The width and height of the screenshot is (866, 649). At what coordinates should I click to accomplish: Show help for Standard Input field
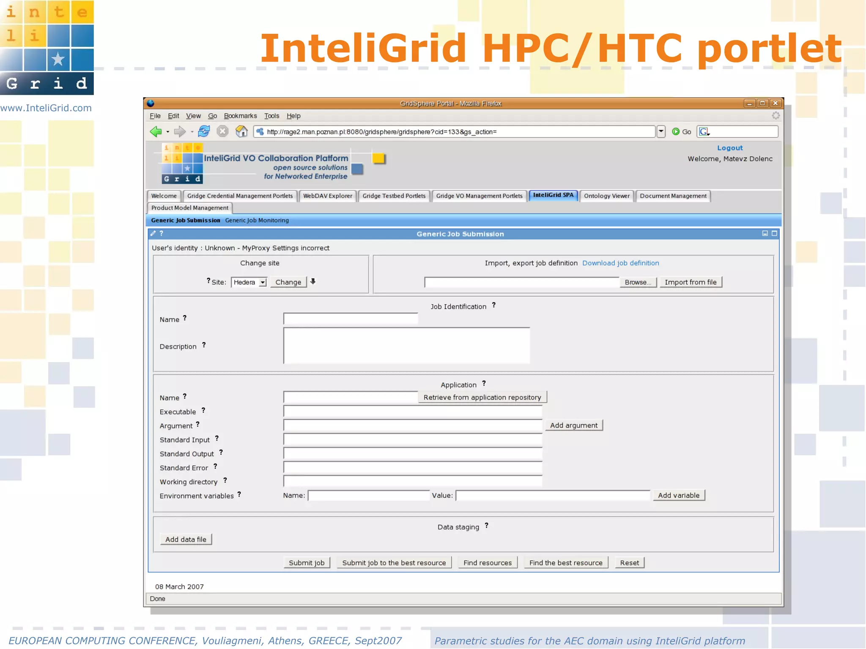(217, 438)
